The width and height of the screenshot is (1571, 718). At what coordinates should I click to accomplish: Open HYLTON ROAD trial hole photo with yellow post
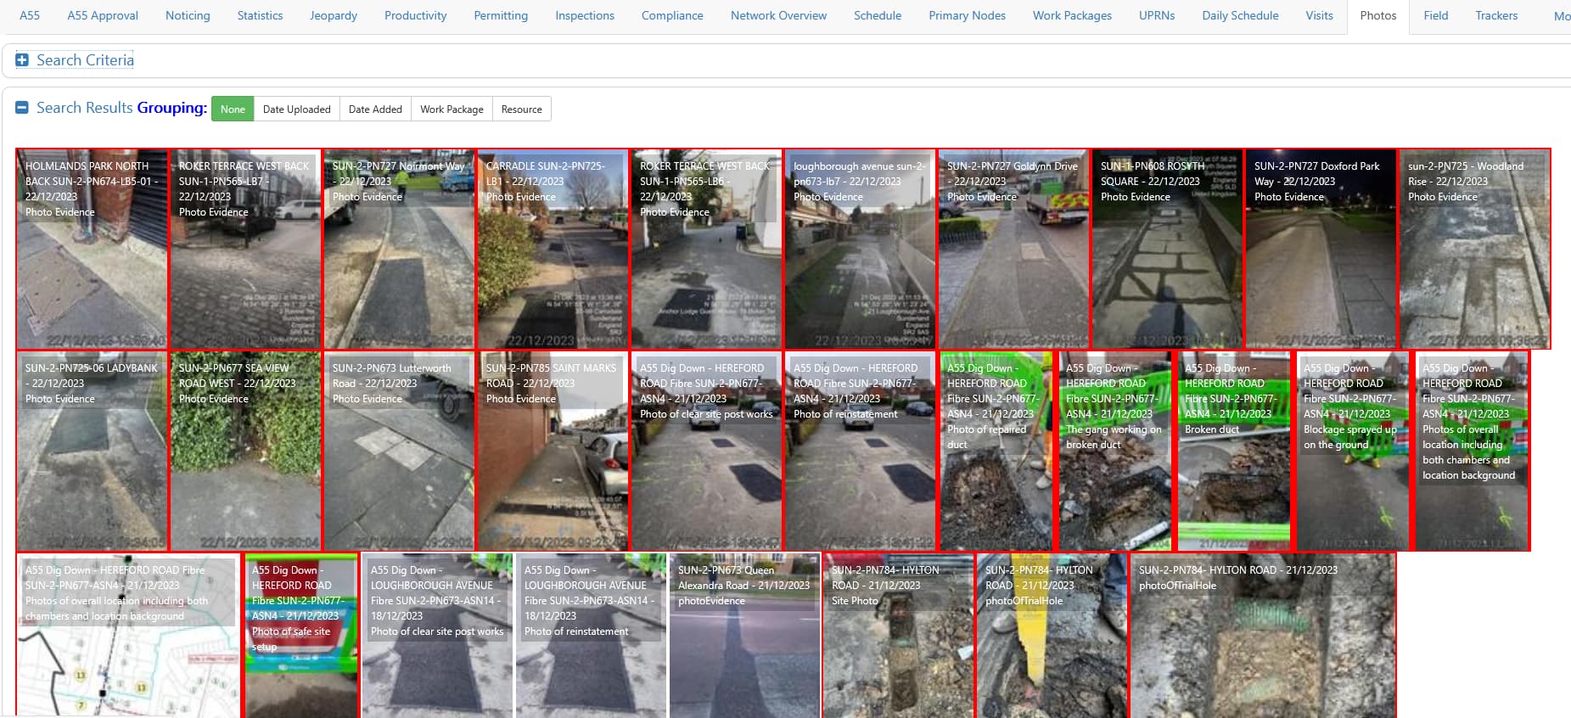tap(1052, 635)
